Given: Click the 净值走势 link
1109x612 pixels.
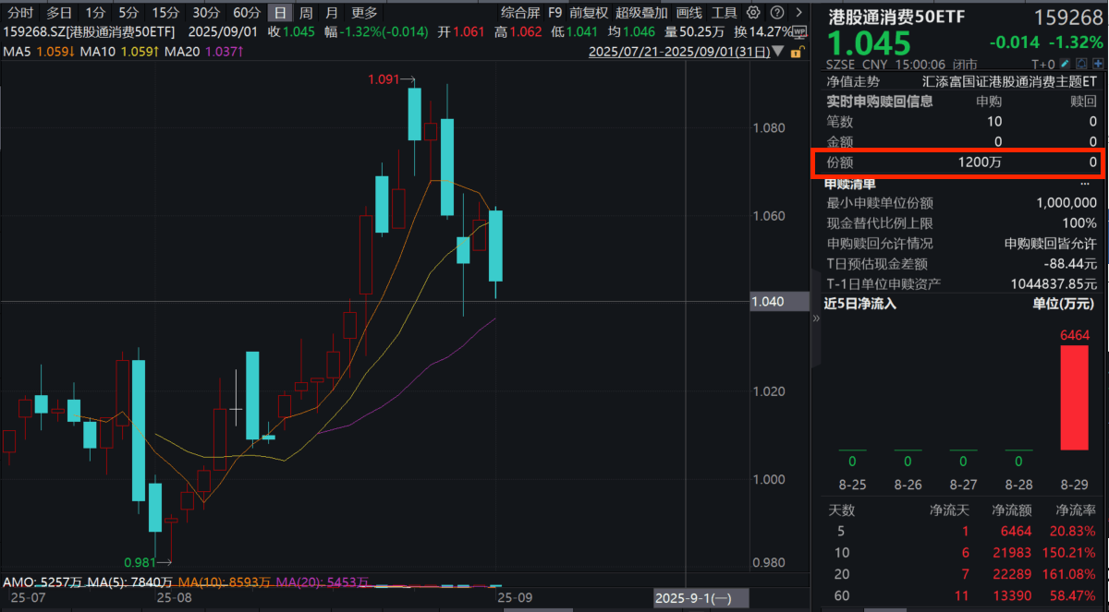Looking at the screenshot, I should [x=852, y=81].
